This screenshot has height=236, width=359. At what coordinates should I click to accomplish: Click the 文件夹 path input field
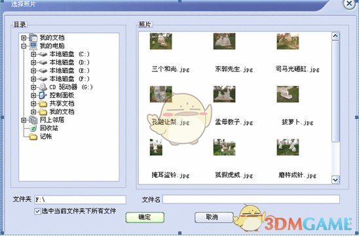click(80, 200)
